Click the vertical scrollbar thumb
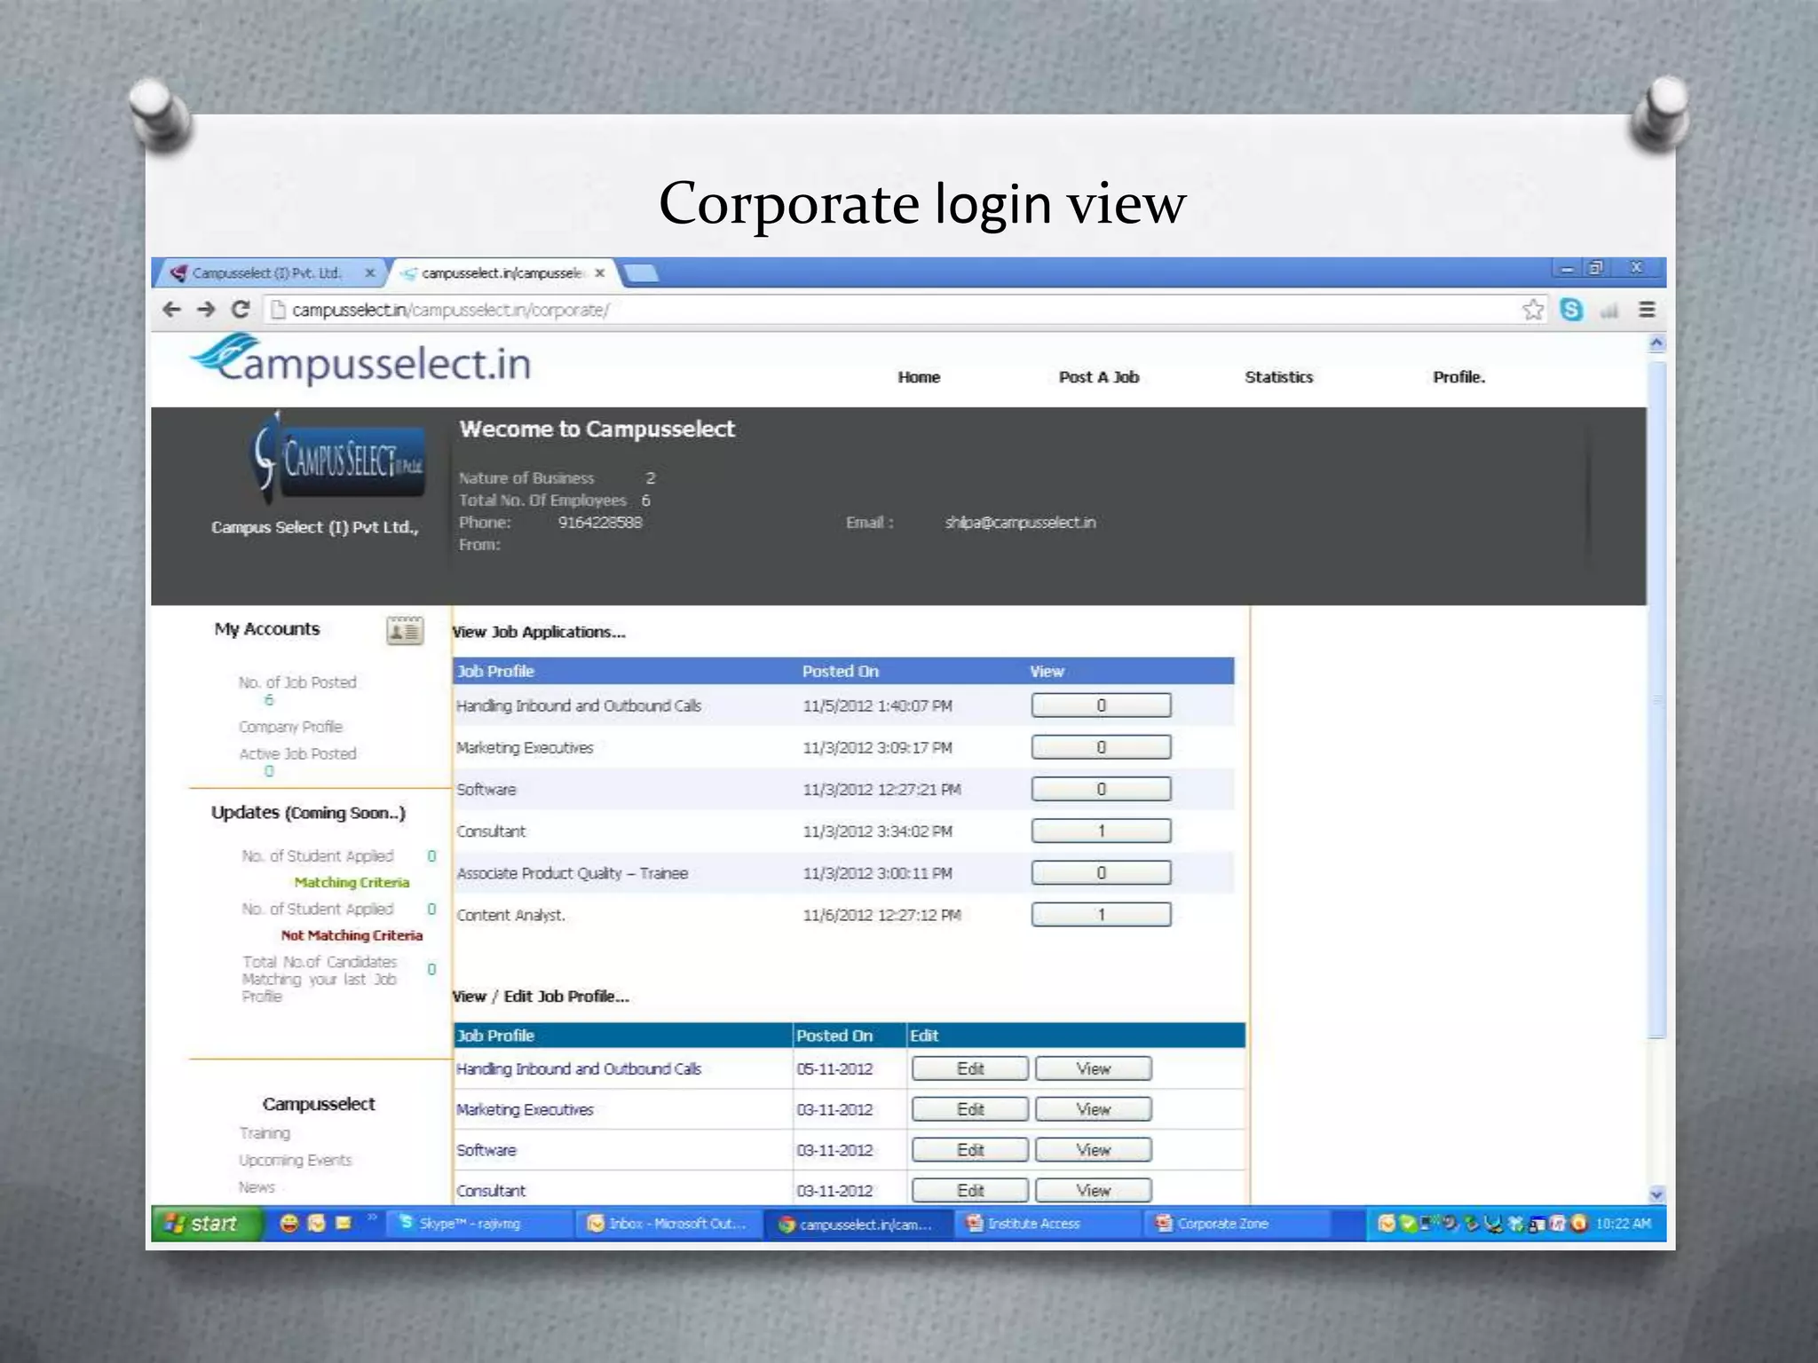Viewport: 1818px width, 1363px height. click(x=1656, y=698)
